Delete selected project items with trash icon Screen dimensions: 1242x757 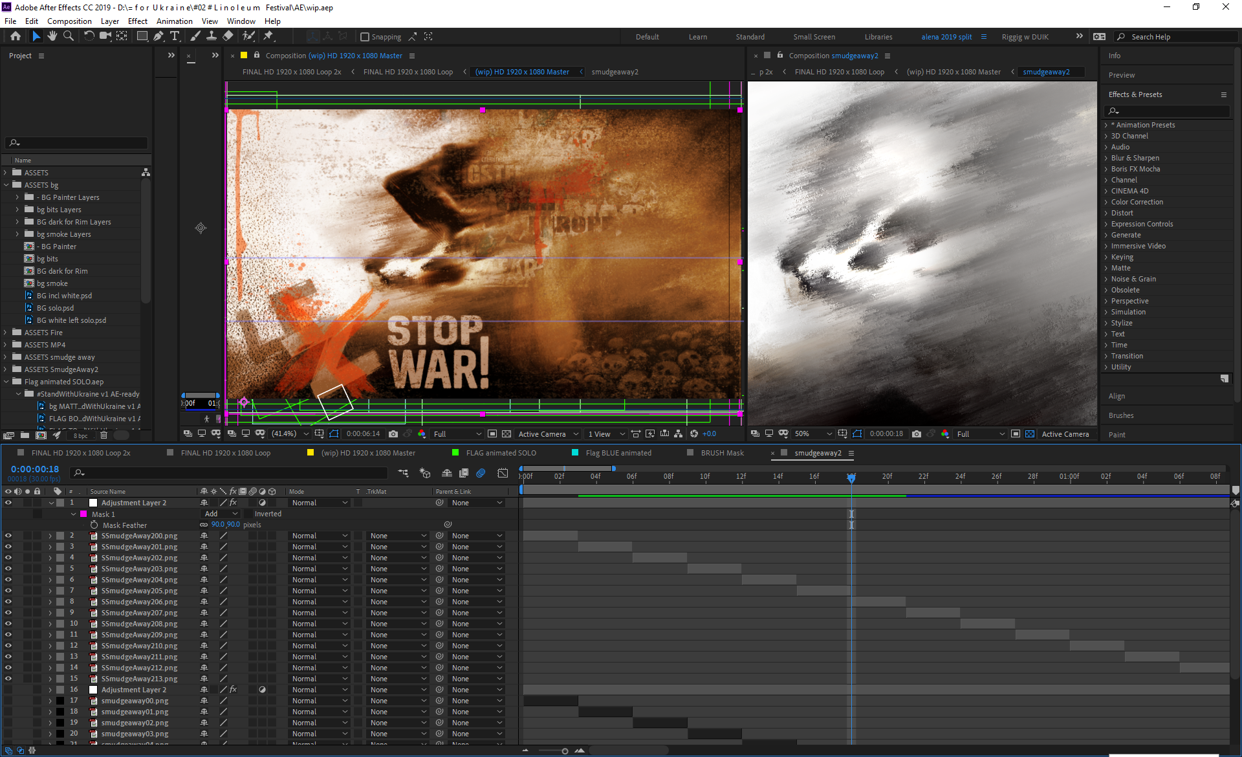(x=103, y=435)
